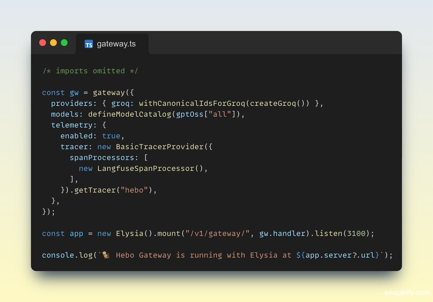Click the 'telemetry' property key
This screenshot has height=302, width=433.
tap(72, 125)
